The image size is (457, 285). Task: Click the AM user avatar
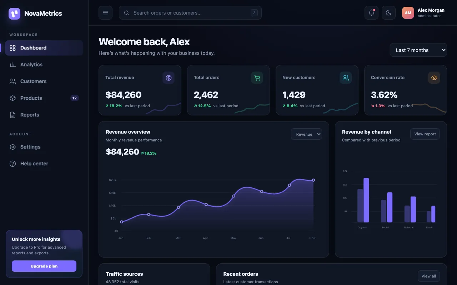click(408, 13)
